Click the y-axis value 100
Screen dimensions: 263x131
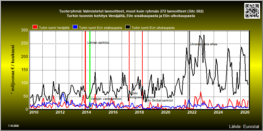(24, 84)
